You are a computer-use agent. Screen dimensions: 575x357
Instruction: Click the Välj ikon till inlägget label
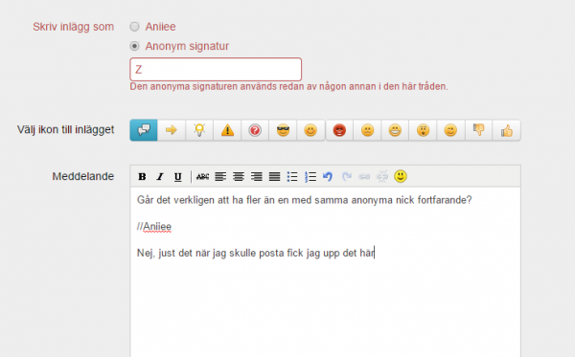(65, 129)
